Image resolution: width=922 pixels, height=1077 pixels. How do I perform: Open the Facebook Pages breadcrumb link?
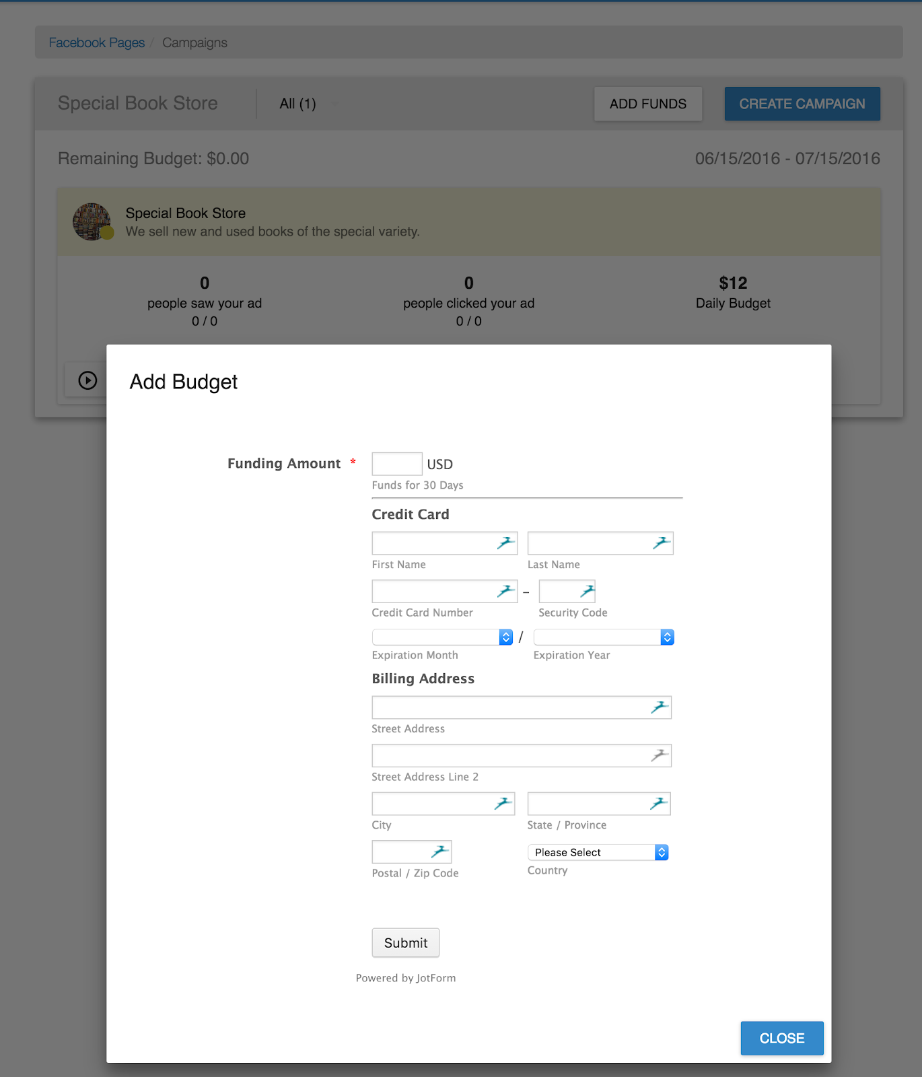click(x=97, y=42)
